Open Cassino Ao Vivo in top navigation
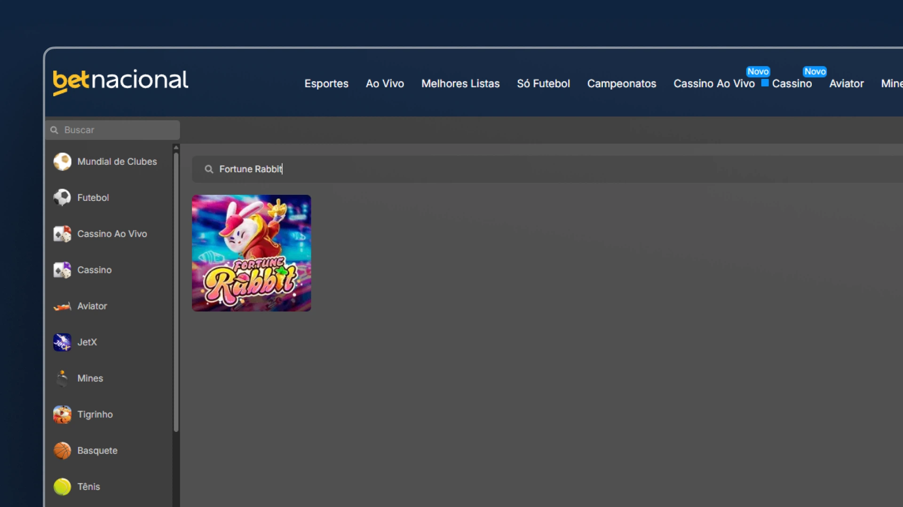Image resolution: width=903 pixels, height=507 pixels. tap(714, 84)
